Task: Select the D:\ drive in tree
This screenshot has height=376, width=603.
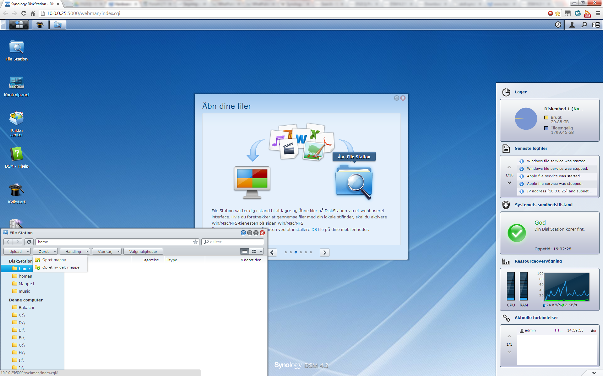Action: tap(22, 322)
